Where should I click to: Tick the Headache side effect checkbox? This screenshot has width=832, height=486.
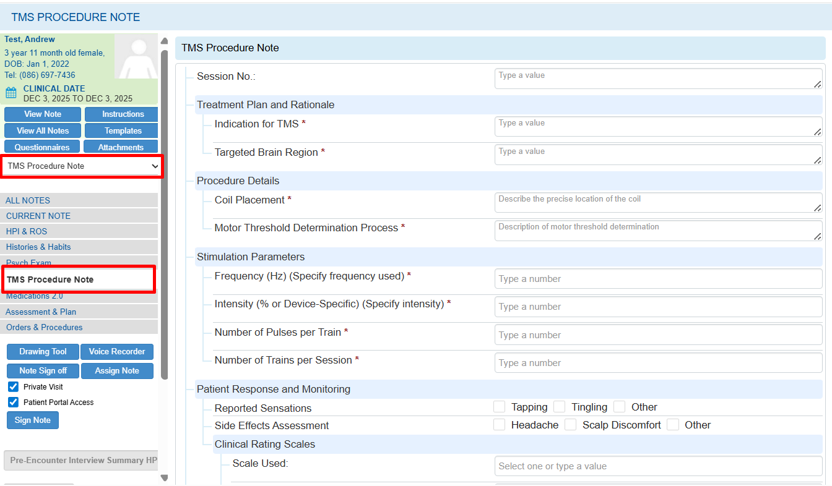coord(500,425)
